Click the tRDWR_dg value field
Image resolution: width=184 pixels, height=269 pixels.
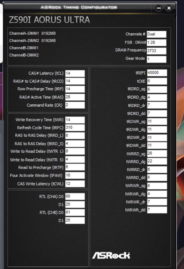tap(157, 129)
